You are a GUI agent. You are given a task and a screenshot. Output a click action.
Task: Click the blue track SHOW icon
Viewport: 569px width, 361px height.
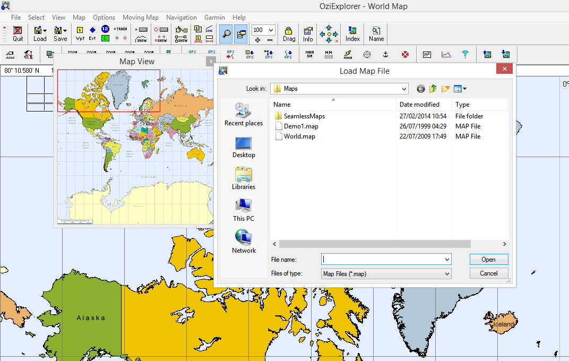[141, 38]
